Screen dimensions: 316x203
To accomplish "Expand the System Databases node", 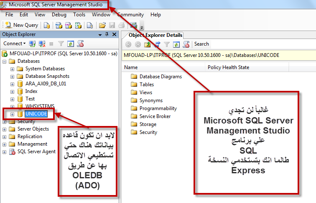I will pyautogui.click(x=12, y=69).
